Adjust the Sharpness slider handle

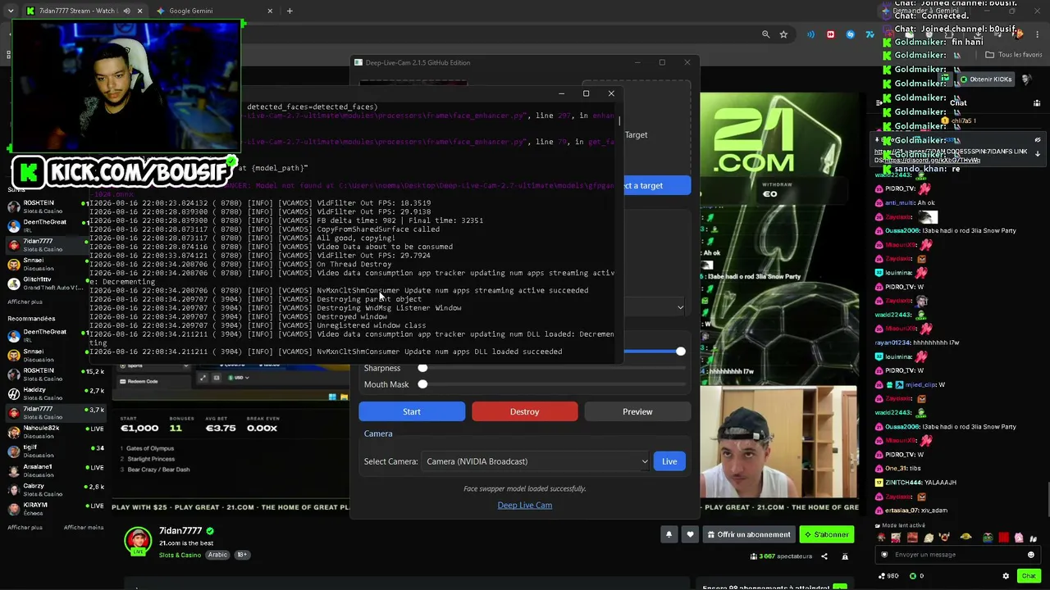click(422, 368)
